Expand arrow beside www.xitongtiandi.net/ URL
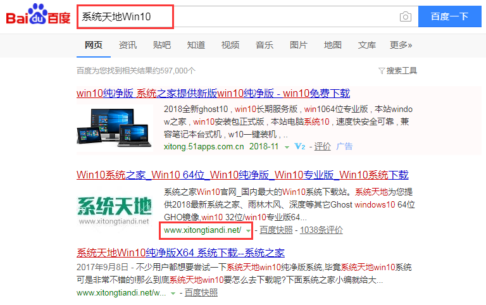 click(x=248, y=231)
